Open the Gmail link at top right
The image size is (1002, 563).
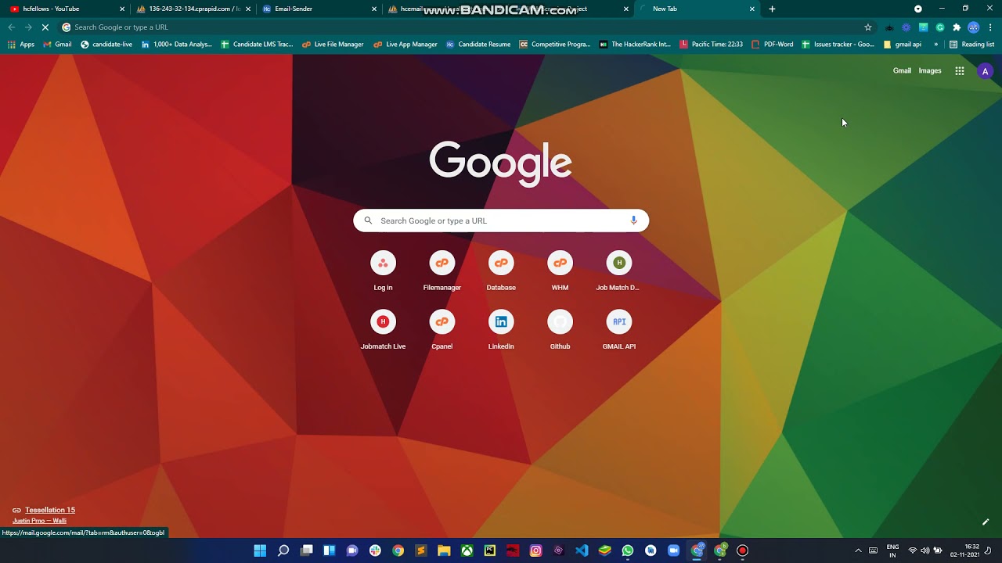902,71
